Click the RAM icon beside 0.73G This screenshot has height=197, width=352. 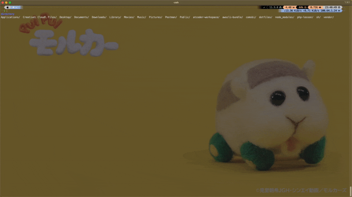pos(320,7)
